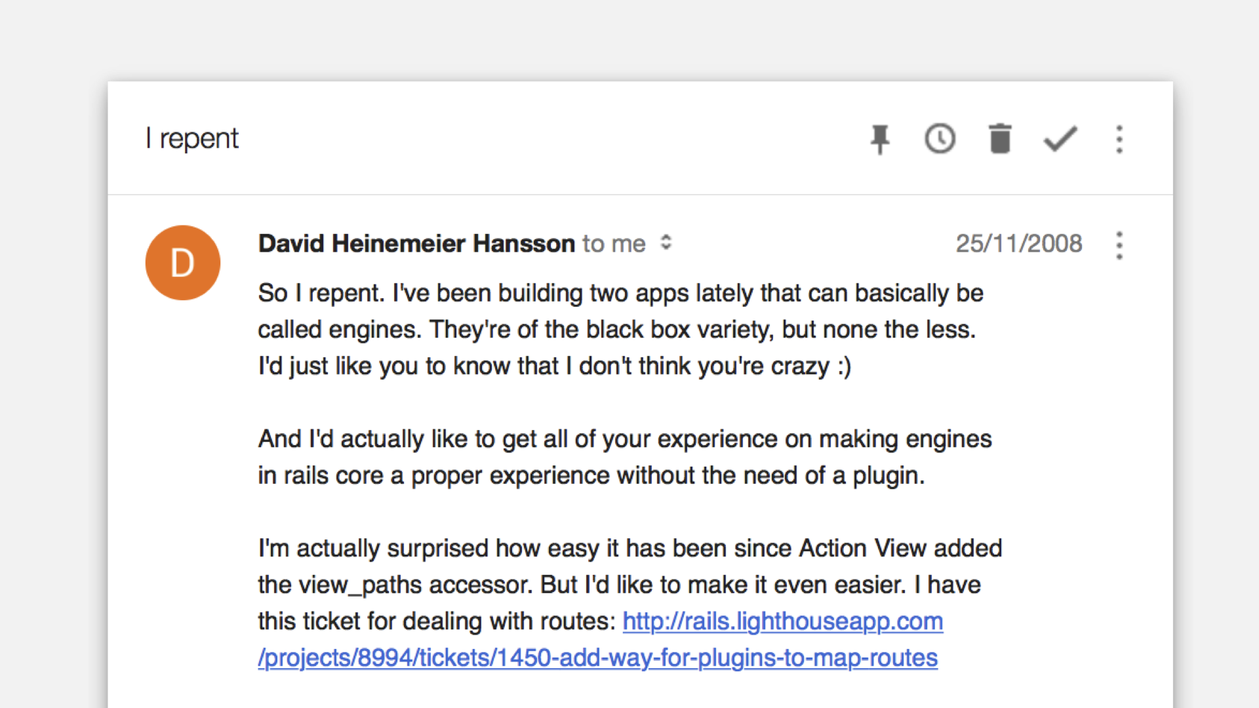1259x708 pixels.
Task: Click the line 'called engines. They're of the black box'
Action: pos(616,330)
